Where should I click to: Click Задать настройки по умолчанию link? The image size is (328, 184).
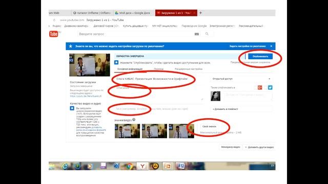pos(248,46)
